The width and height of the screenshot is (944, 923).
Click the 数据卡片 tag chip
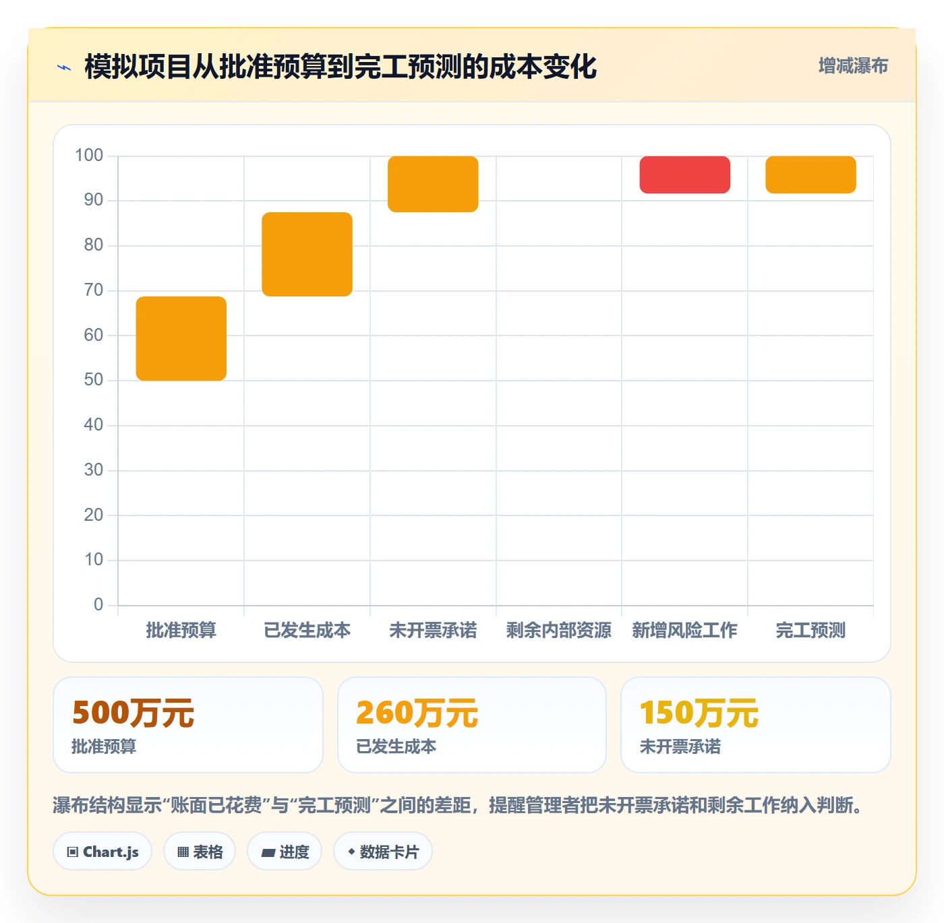pos(383,852)
